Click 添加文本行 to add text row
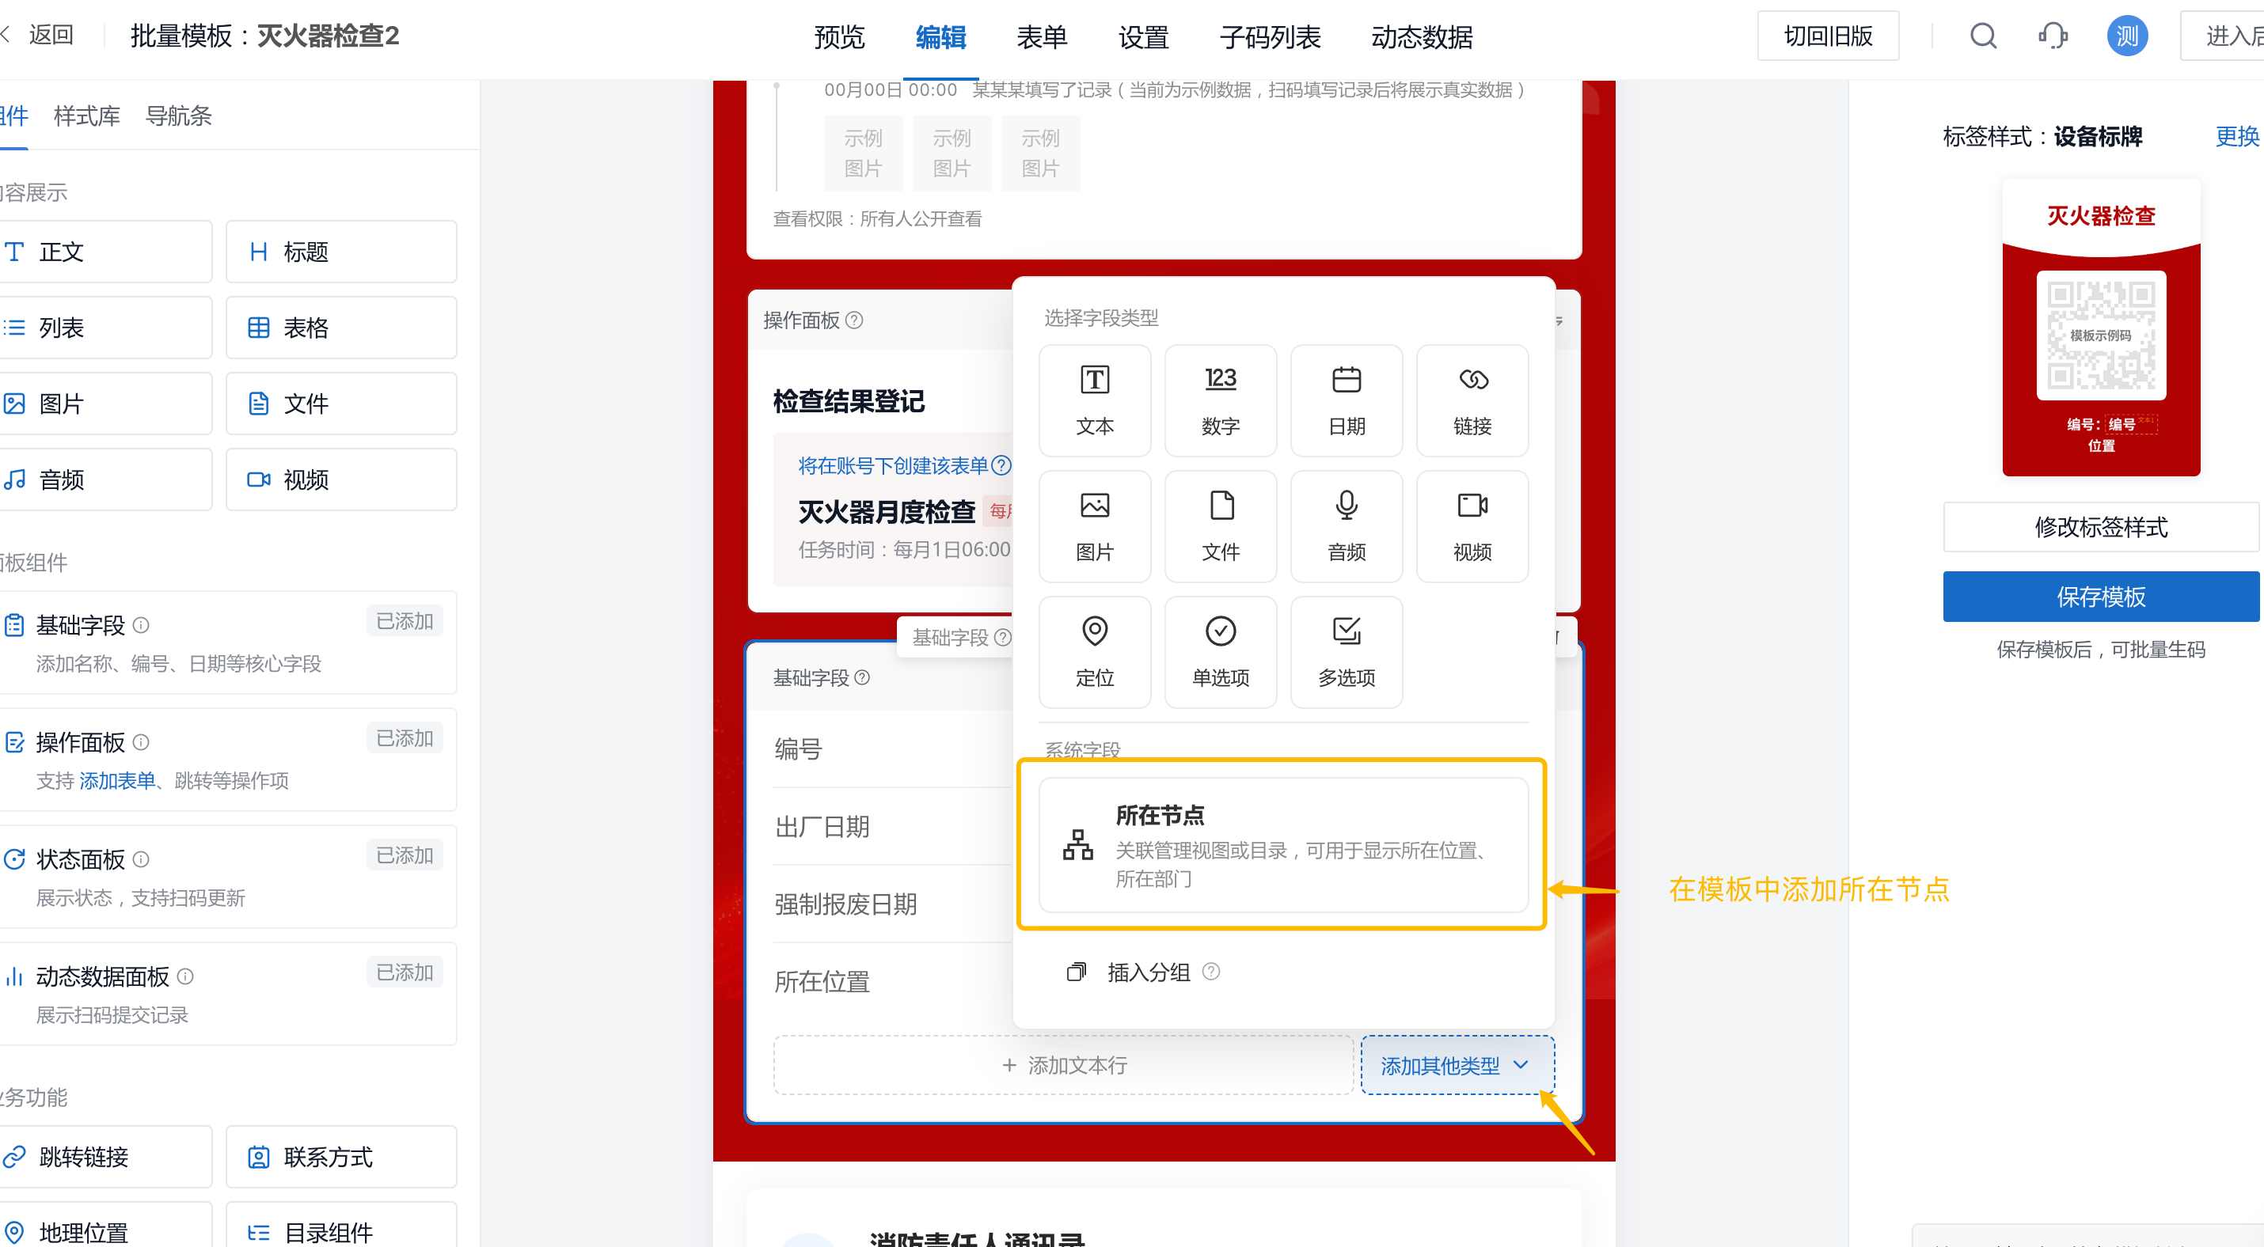Image resolution: width=2264 pixels, height=1247 pixels. (x=1063, y=1065)
